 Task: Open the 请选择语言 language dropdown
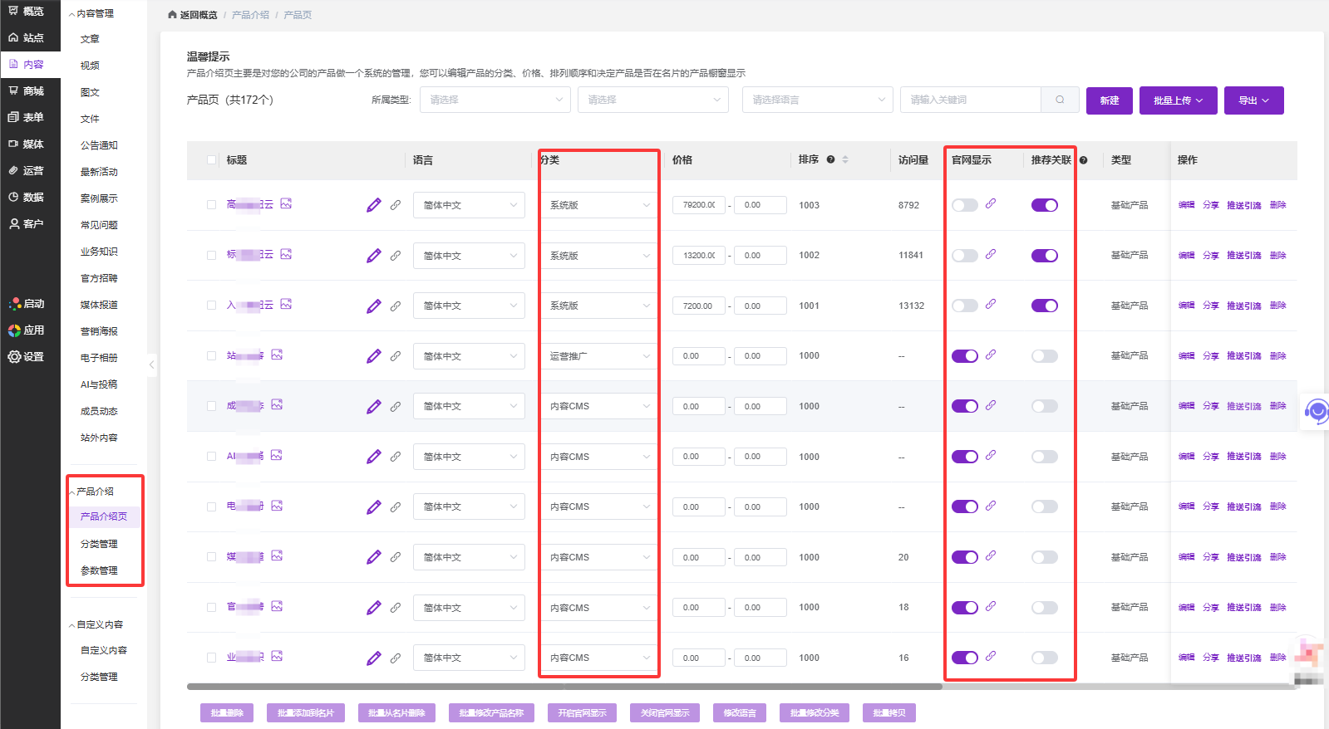(817, 100)
